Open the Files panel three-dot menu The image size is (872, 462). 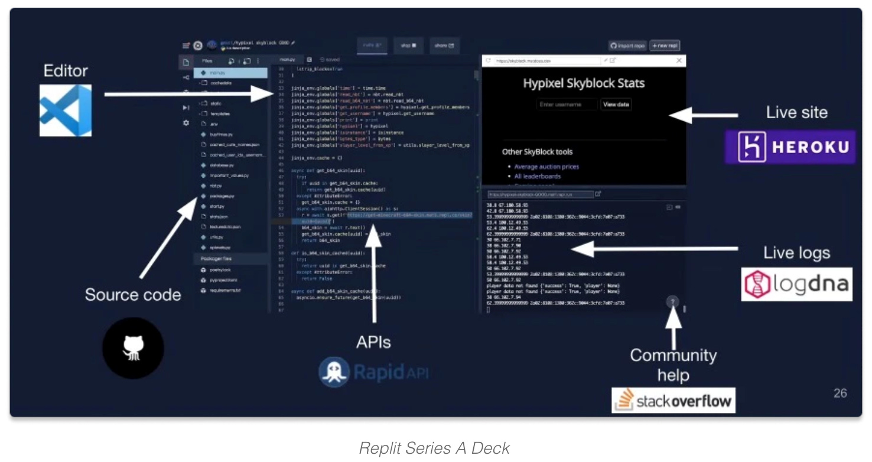pyautogui.click(x=258, y=60)
